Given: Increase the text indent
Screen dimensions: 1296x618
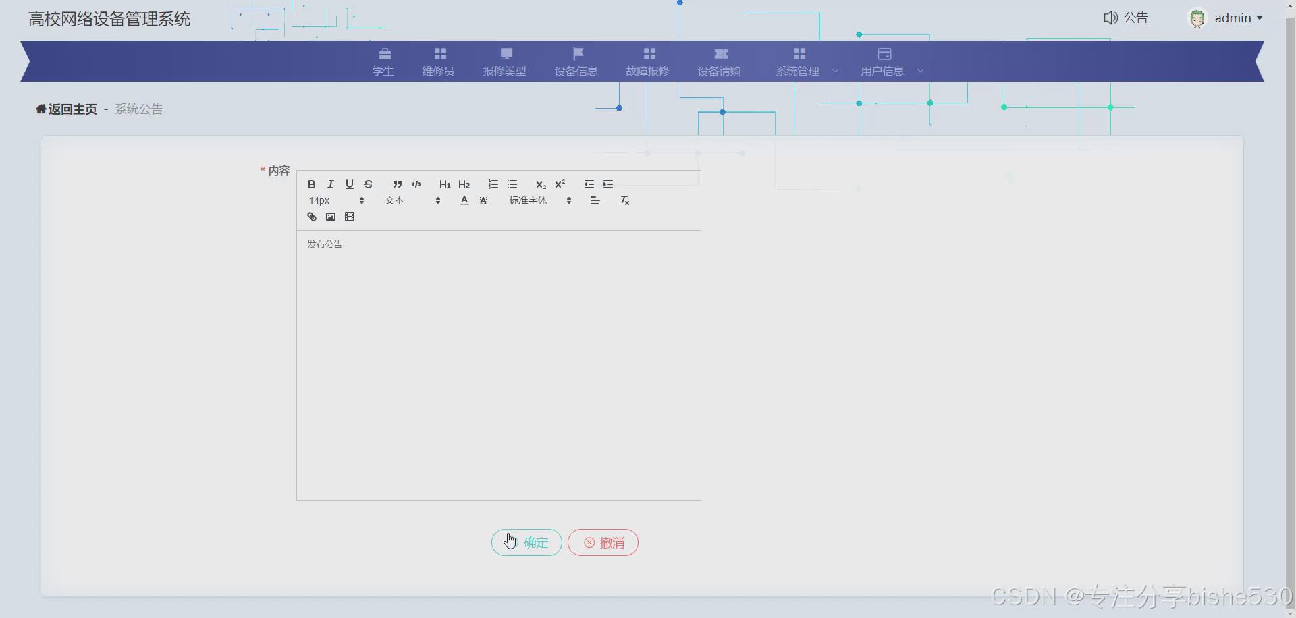Looking at the screenshot, I should tap(608, 184).
